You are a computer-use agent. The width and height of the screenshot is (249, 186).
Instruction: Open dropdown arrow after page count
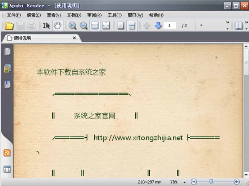point(201,25)
